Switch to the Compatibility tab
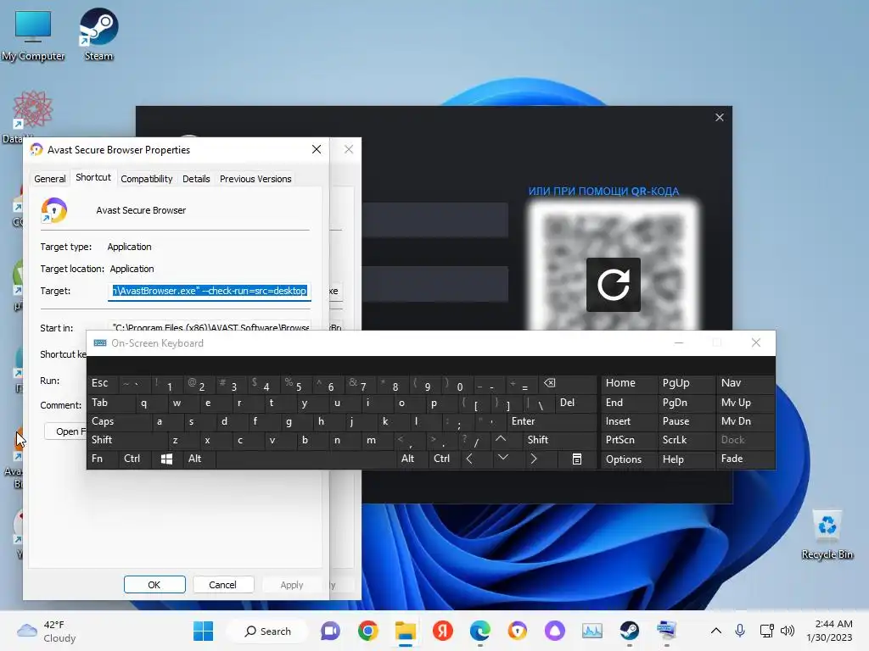Image resolution: width=869 pixels, height=651 pixels. (x=147, y=179)
